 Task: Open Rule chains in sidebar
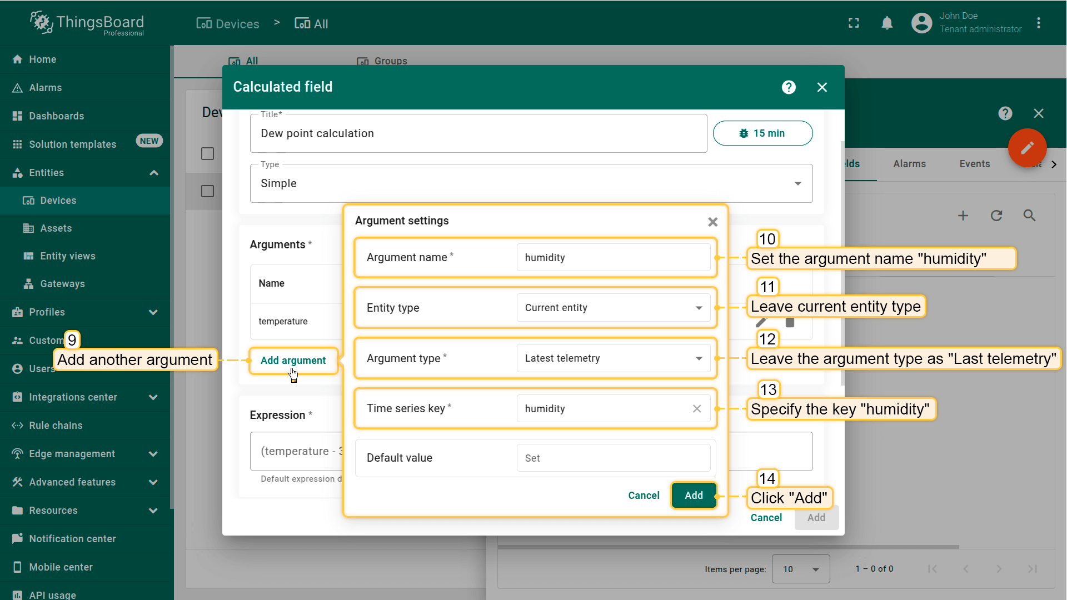[x=56, y=426]
